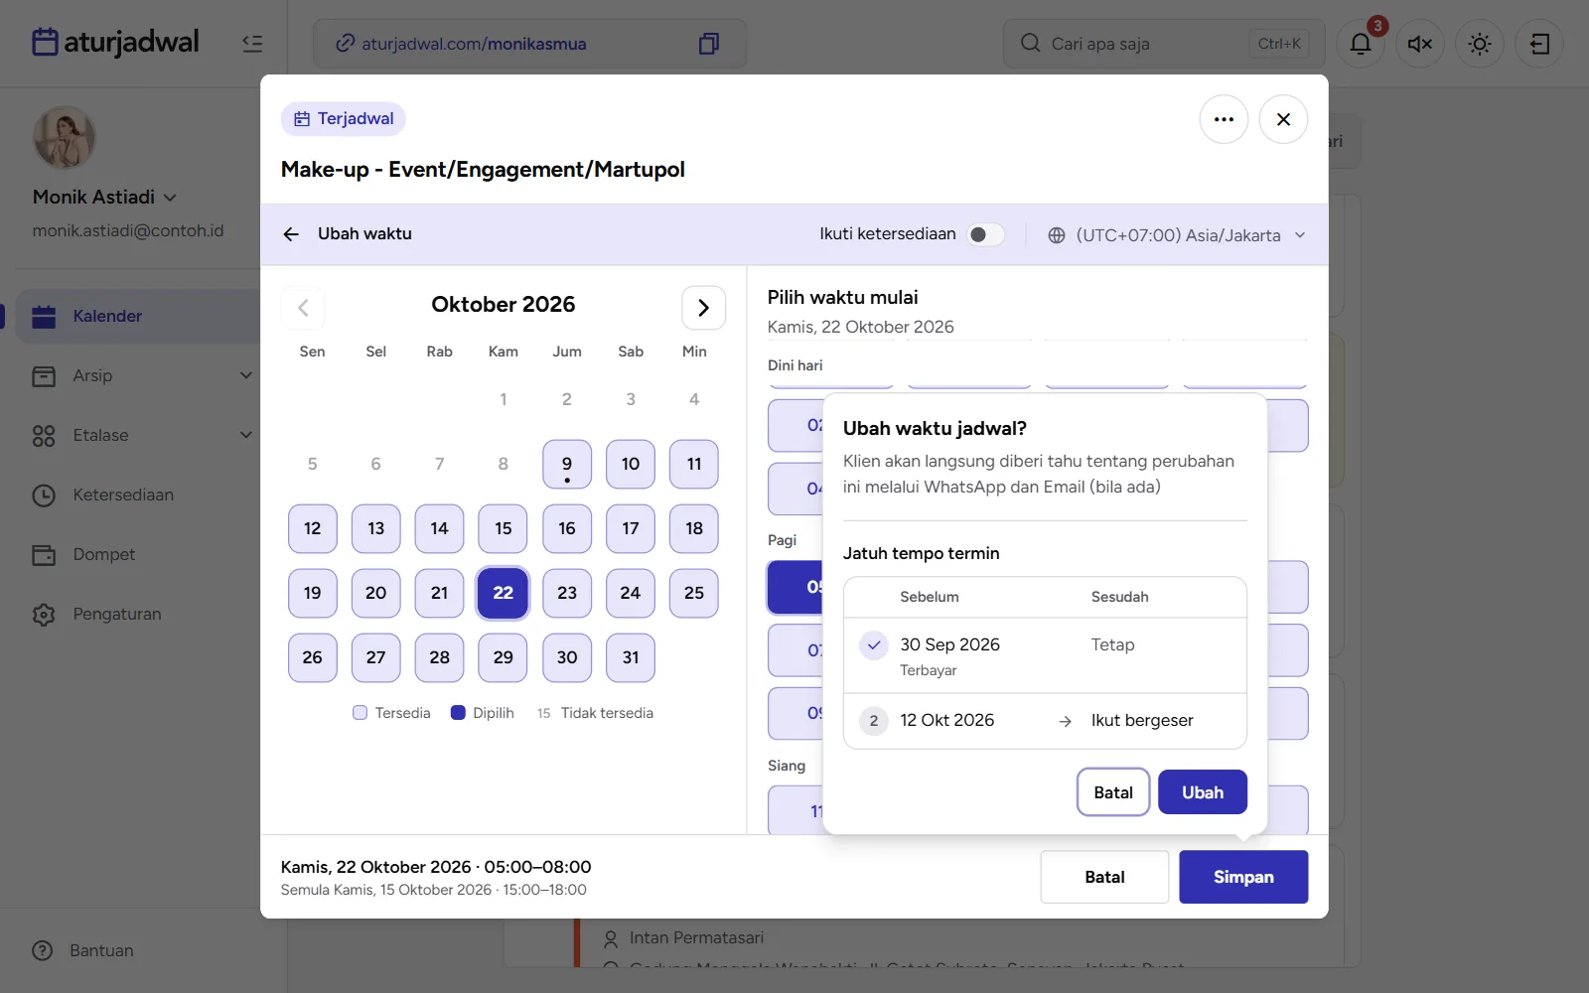Click the profile photo avatar
This screenshot has width=1589, height=993.
pos(65,137)
